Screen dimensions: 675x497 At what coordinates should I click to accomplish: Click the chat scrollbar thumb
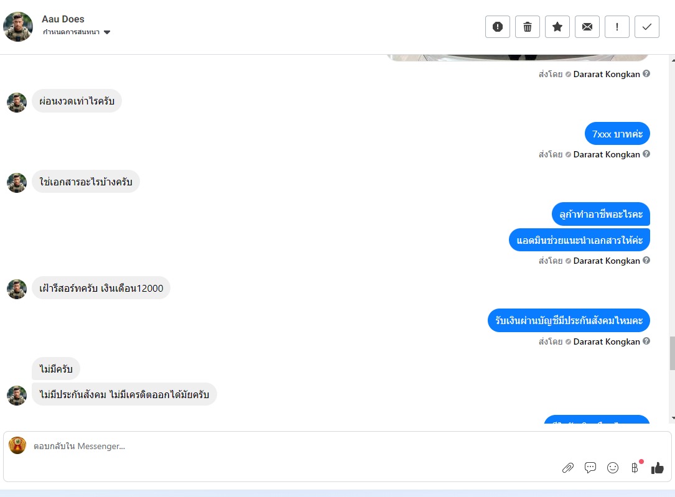click(x=672, y=353)
